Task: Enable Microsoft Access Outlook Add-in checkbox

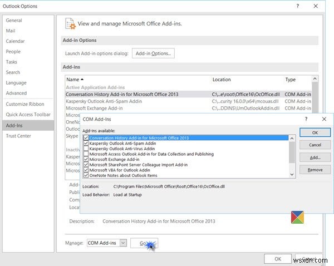Action: click(x=86, y=154)
